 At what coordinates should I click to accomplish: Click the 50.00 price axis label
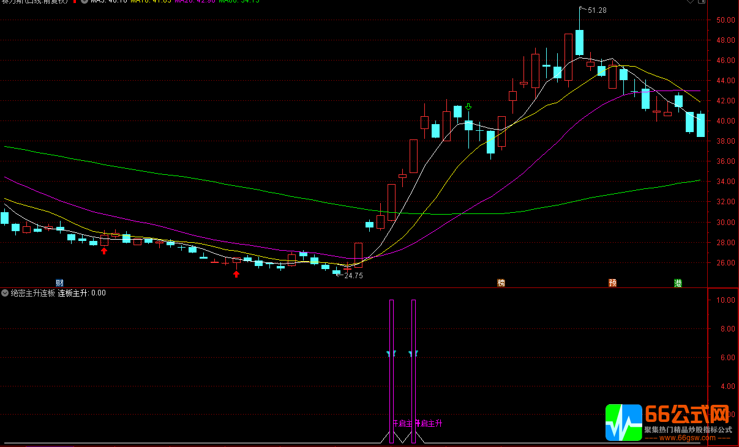point(725,20)
